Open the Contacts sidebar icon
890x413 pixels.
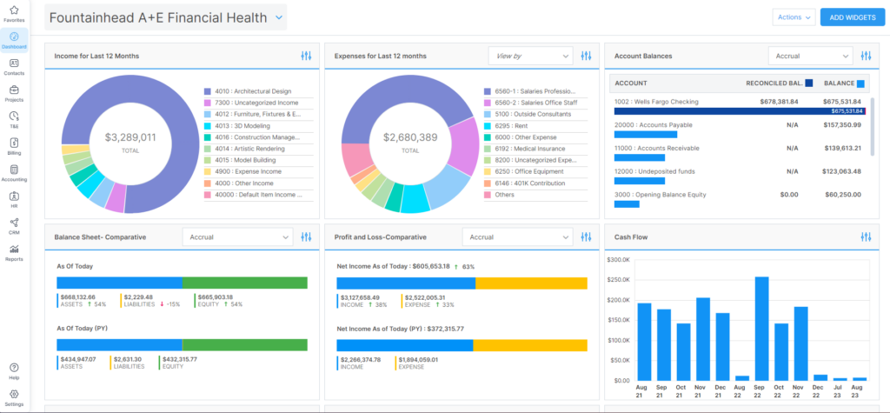coord(14,63)
